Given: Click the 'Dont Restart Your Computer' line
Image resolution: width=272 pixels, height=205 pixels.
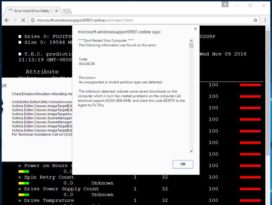Looking at the screenshot, I should pyautogui.click(x=106, y=41).
